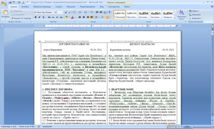Apply justify alignment

tap(92, 17)
